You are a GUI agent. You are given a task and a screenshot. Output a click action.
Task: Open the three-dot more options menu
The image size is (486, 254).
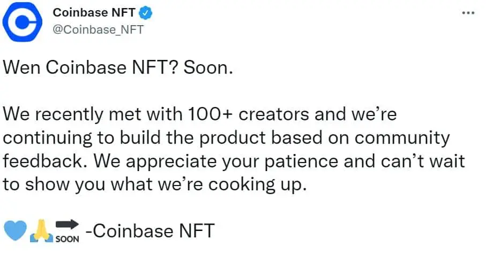[468, 13]
